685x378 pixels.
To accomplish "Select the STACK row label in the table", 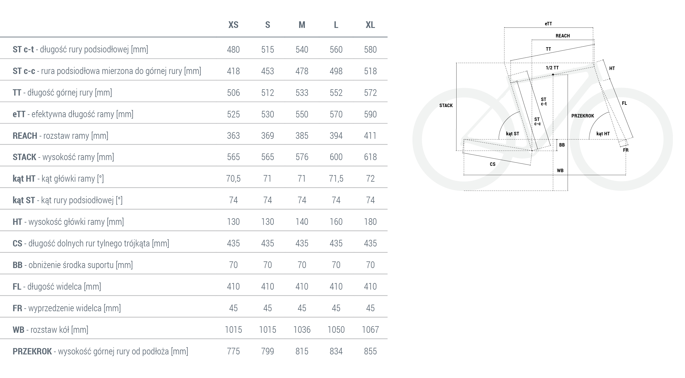I will point(63,157).
